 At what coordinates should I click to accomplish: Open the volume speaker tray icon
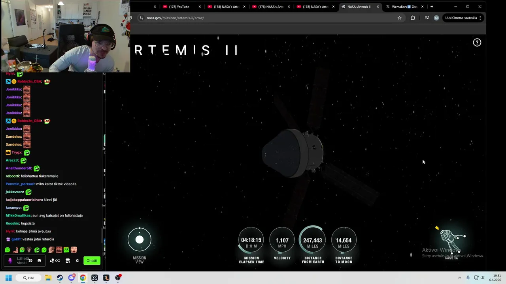click(x=483, y=278)
